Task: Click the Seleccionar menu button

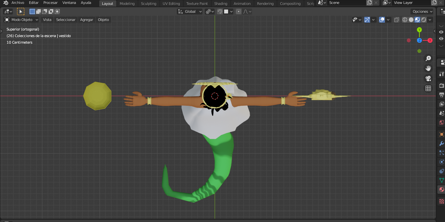Action: point(66,20)
